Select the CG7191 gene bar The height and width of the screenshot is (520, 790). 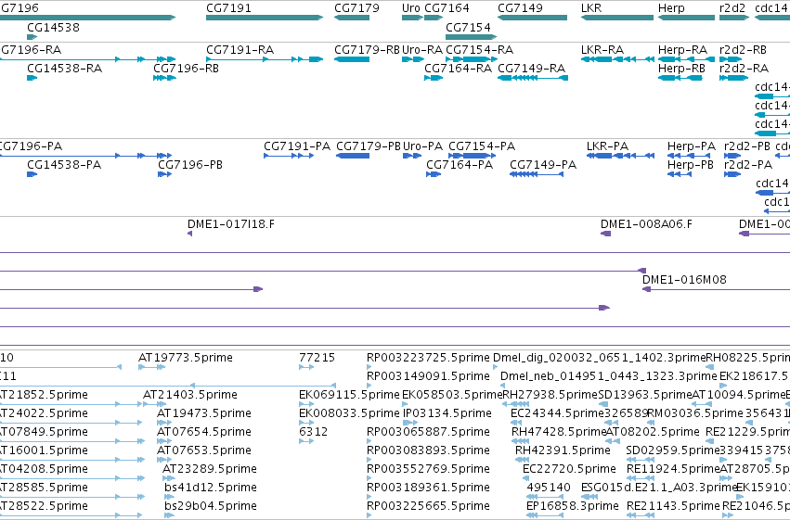[265, 18]
